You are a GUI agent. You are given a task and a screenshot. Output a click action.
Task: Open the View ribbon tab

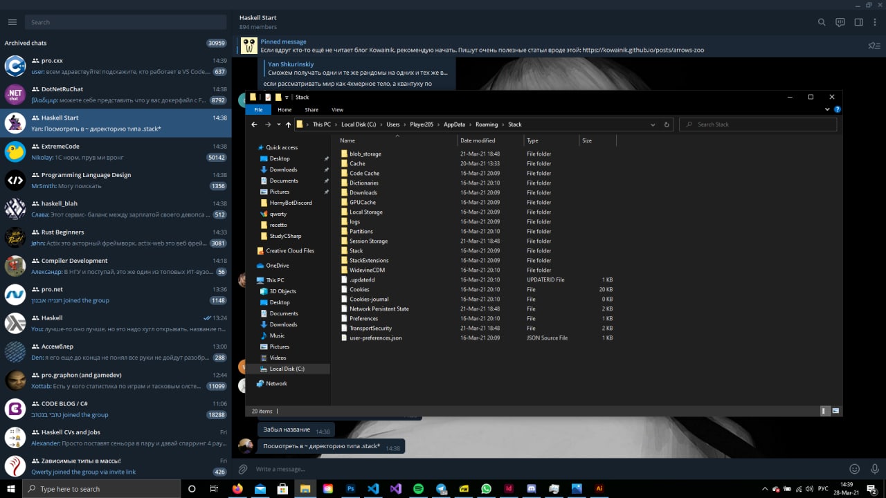[337, 109]
